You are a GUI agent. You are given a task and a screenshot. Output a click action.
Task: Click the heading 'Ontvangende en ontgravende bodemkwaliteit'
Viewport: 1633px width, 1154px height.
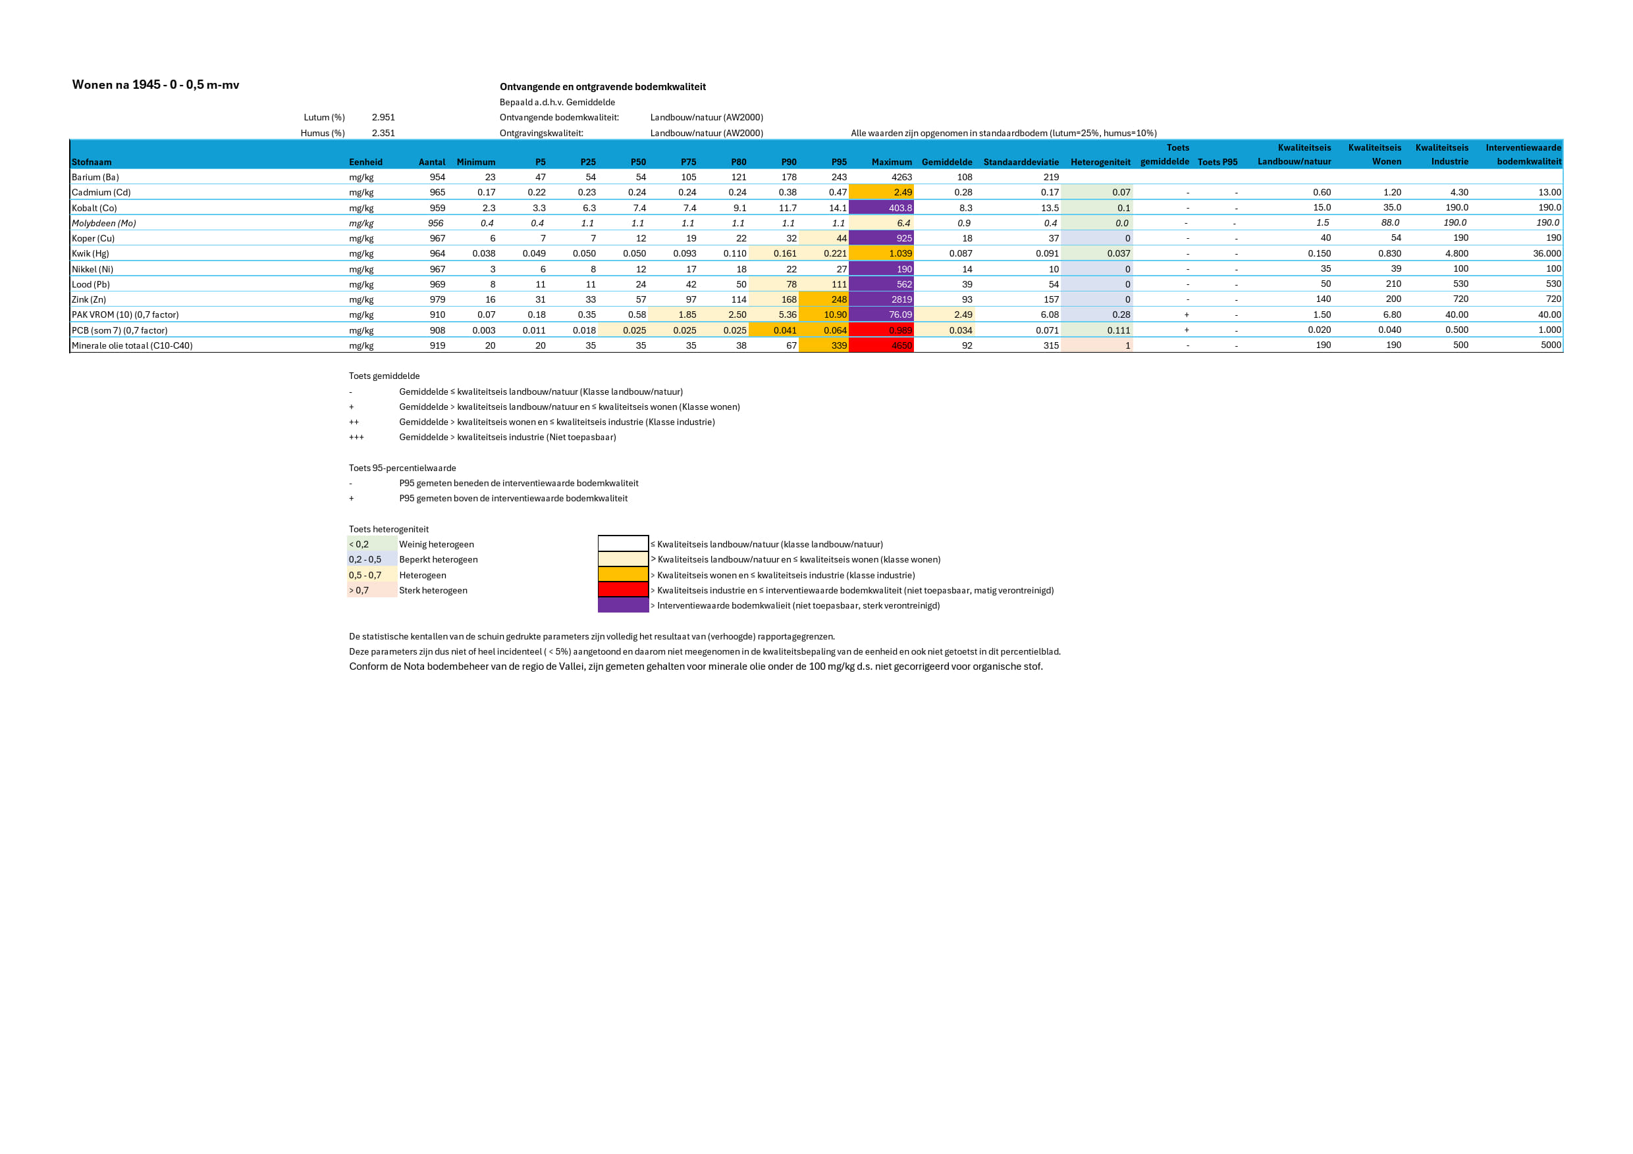[x=602, y=87]
